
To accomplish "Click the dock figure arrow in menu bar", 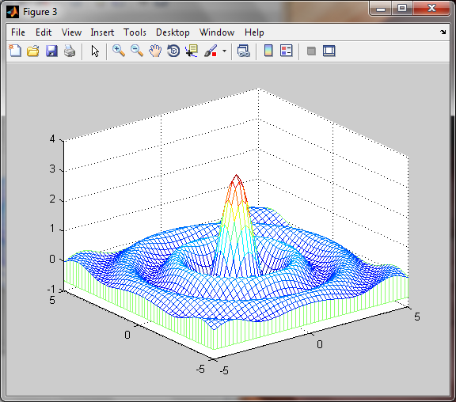I will pos(443,32).
